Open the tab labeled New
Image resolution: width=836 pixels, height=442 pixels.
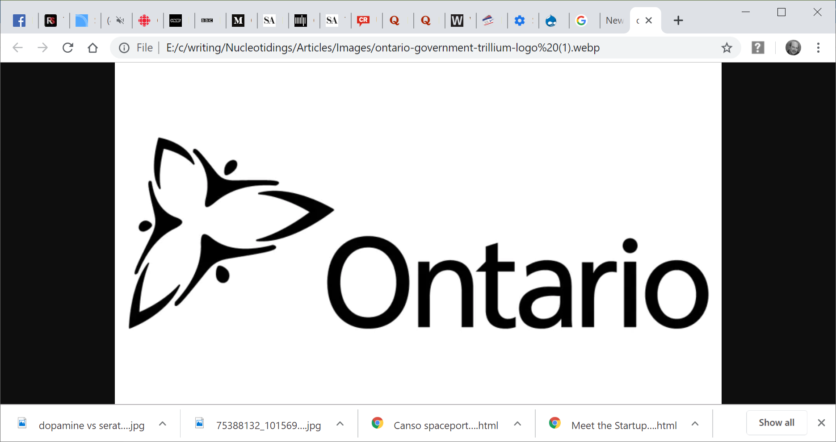click(x=614, y=21)
